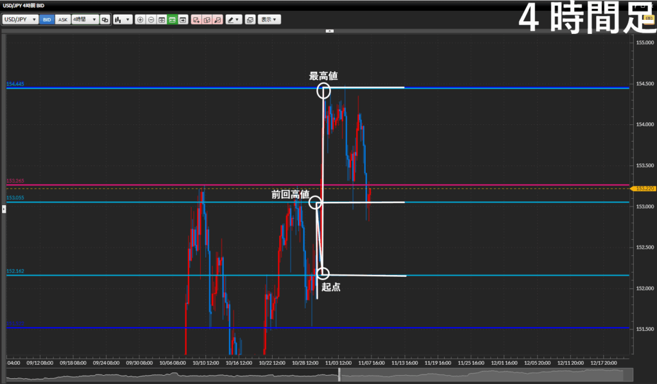Image resolution: width=657 pixels, height=384 pixels.
Task: Switch chart to BID prices
Action: [47, 20]
